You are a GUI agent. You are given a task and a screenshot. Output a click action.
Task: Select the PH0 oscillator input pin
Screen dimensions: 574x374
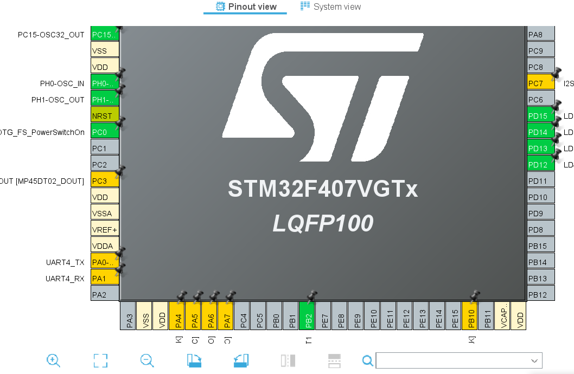105,83
